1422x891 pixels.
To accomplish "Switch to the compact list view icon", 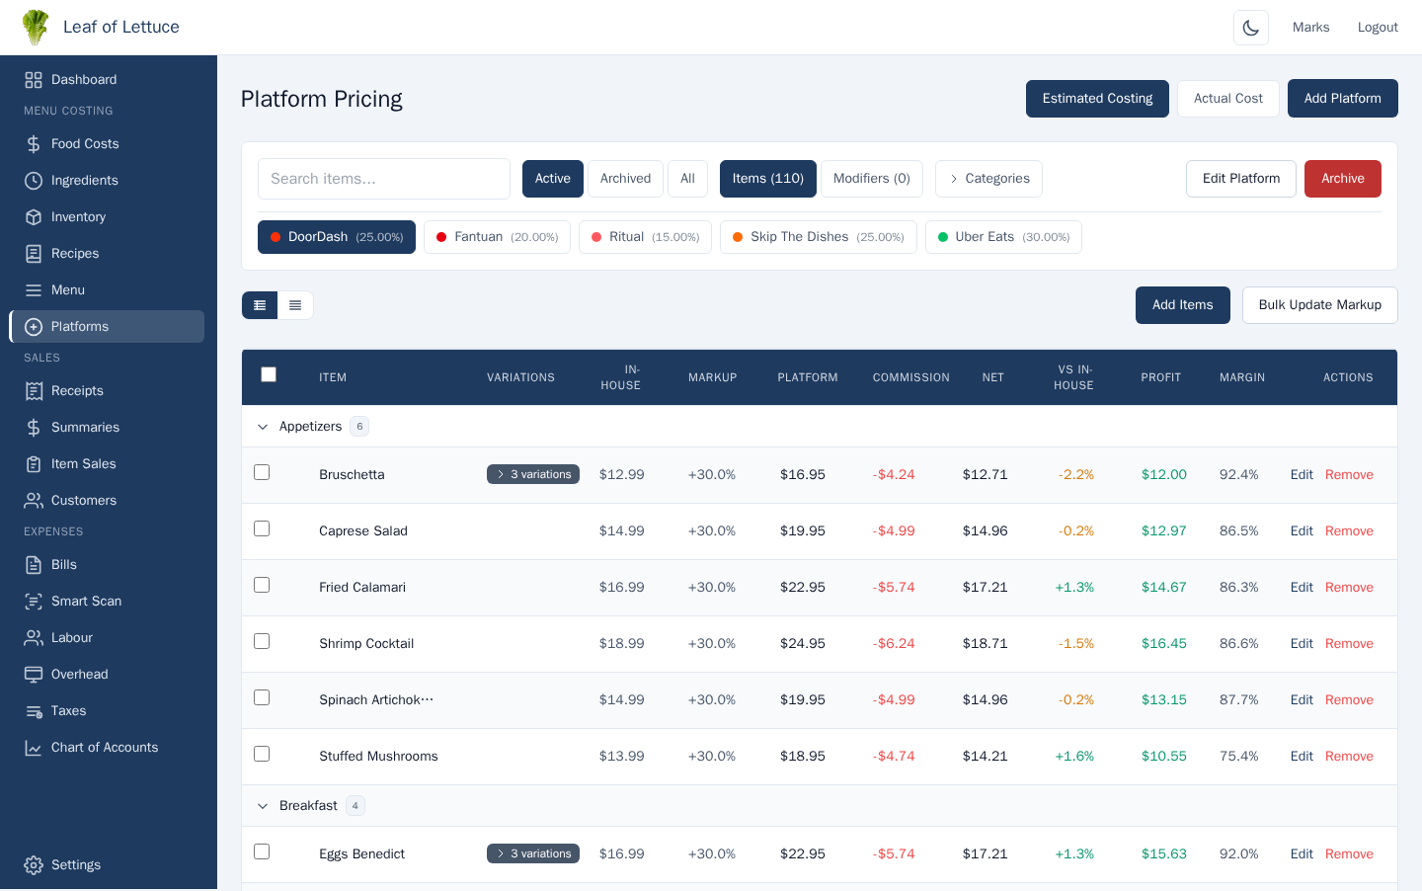I will [295, 305].
